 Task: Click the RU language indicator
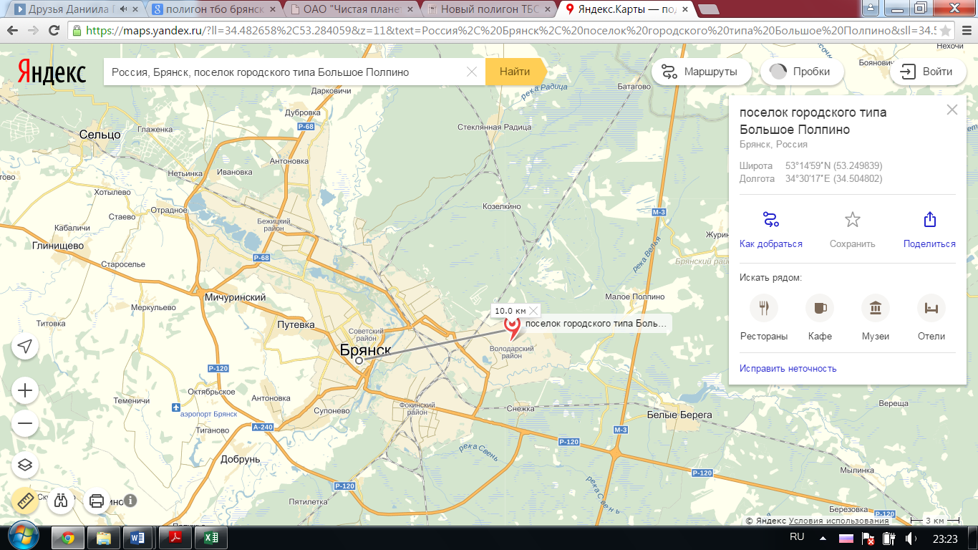coord(797,537)
